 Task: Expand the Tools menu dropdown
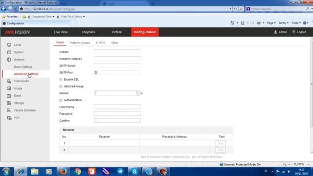point(296,23)
